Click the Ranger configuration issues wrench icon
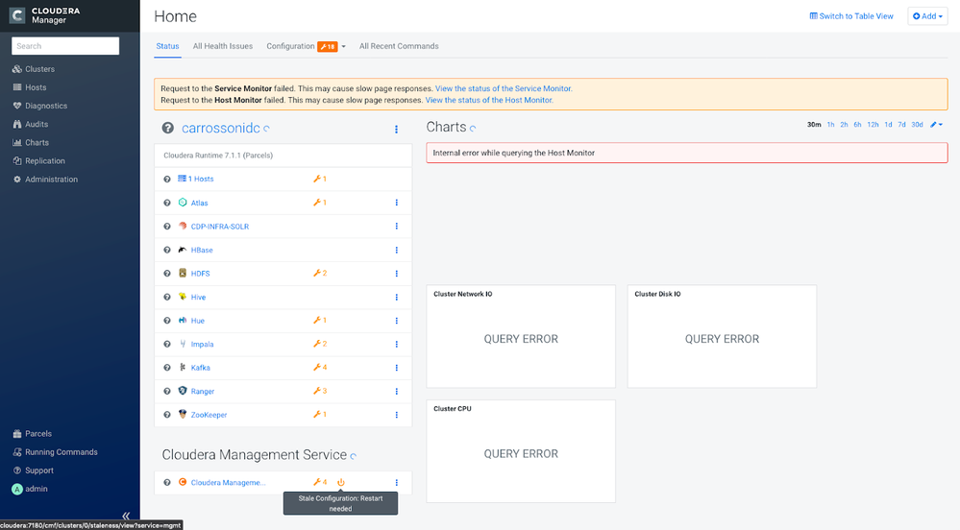960x530 pixels. [317, 391]
